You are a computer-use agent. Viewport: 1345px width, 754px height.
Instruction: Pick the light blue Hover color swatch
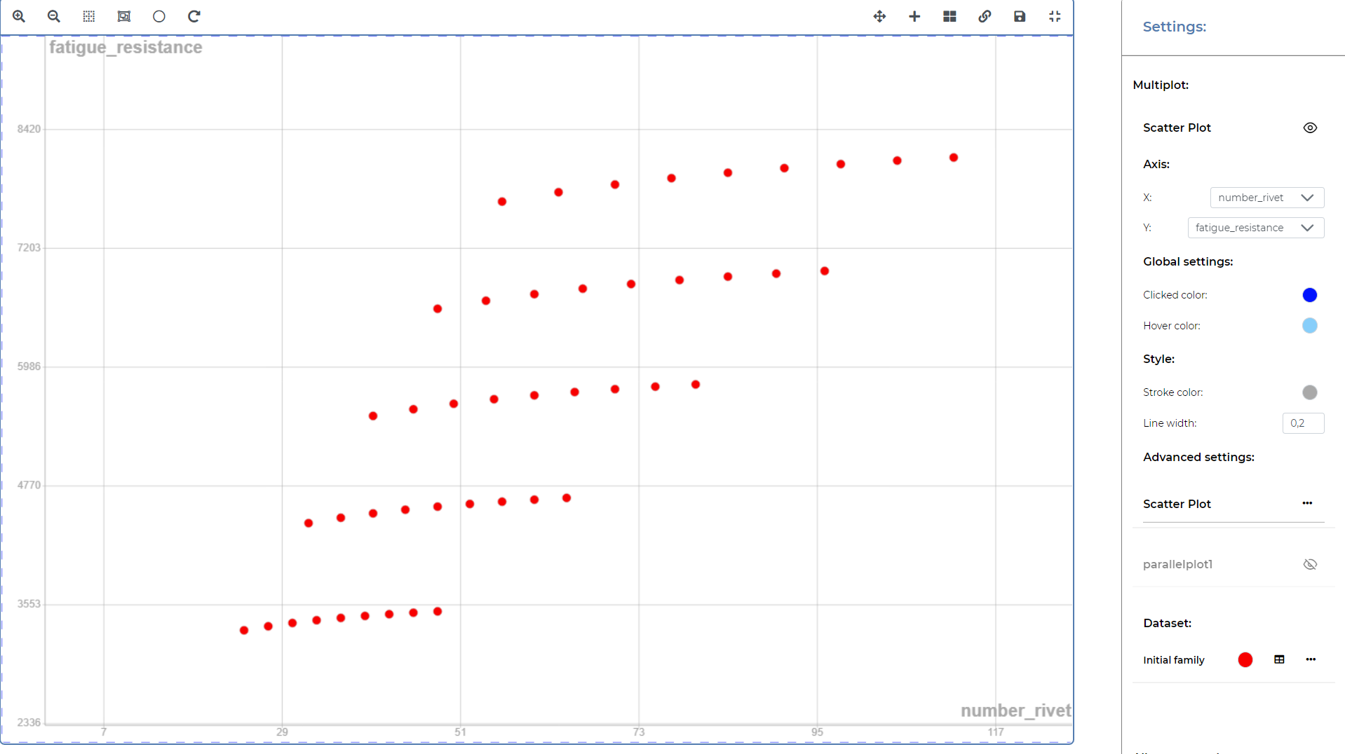(x=1310, y=326)
